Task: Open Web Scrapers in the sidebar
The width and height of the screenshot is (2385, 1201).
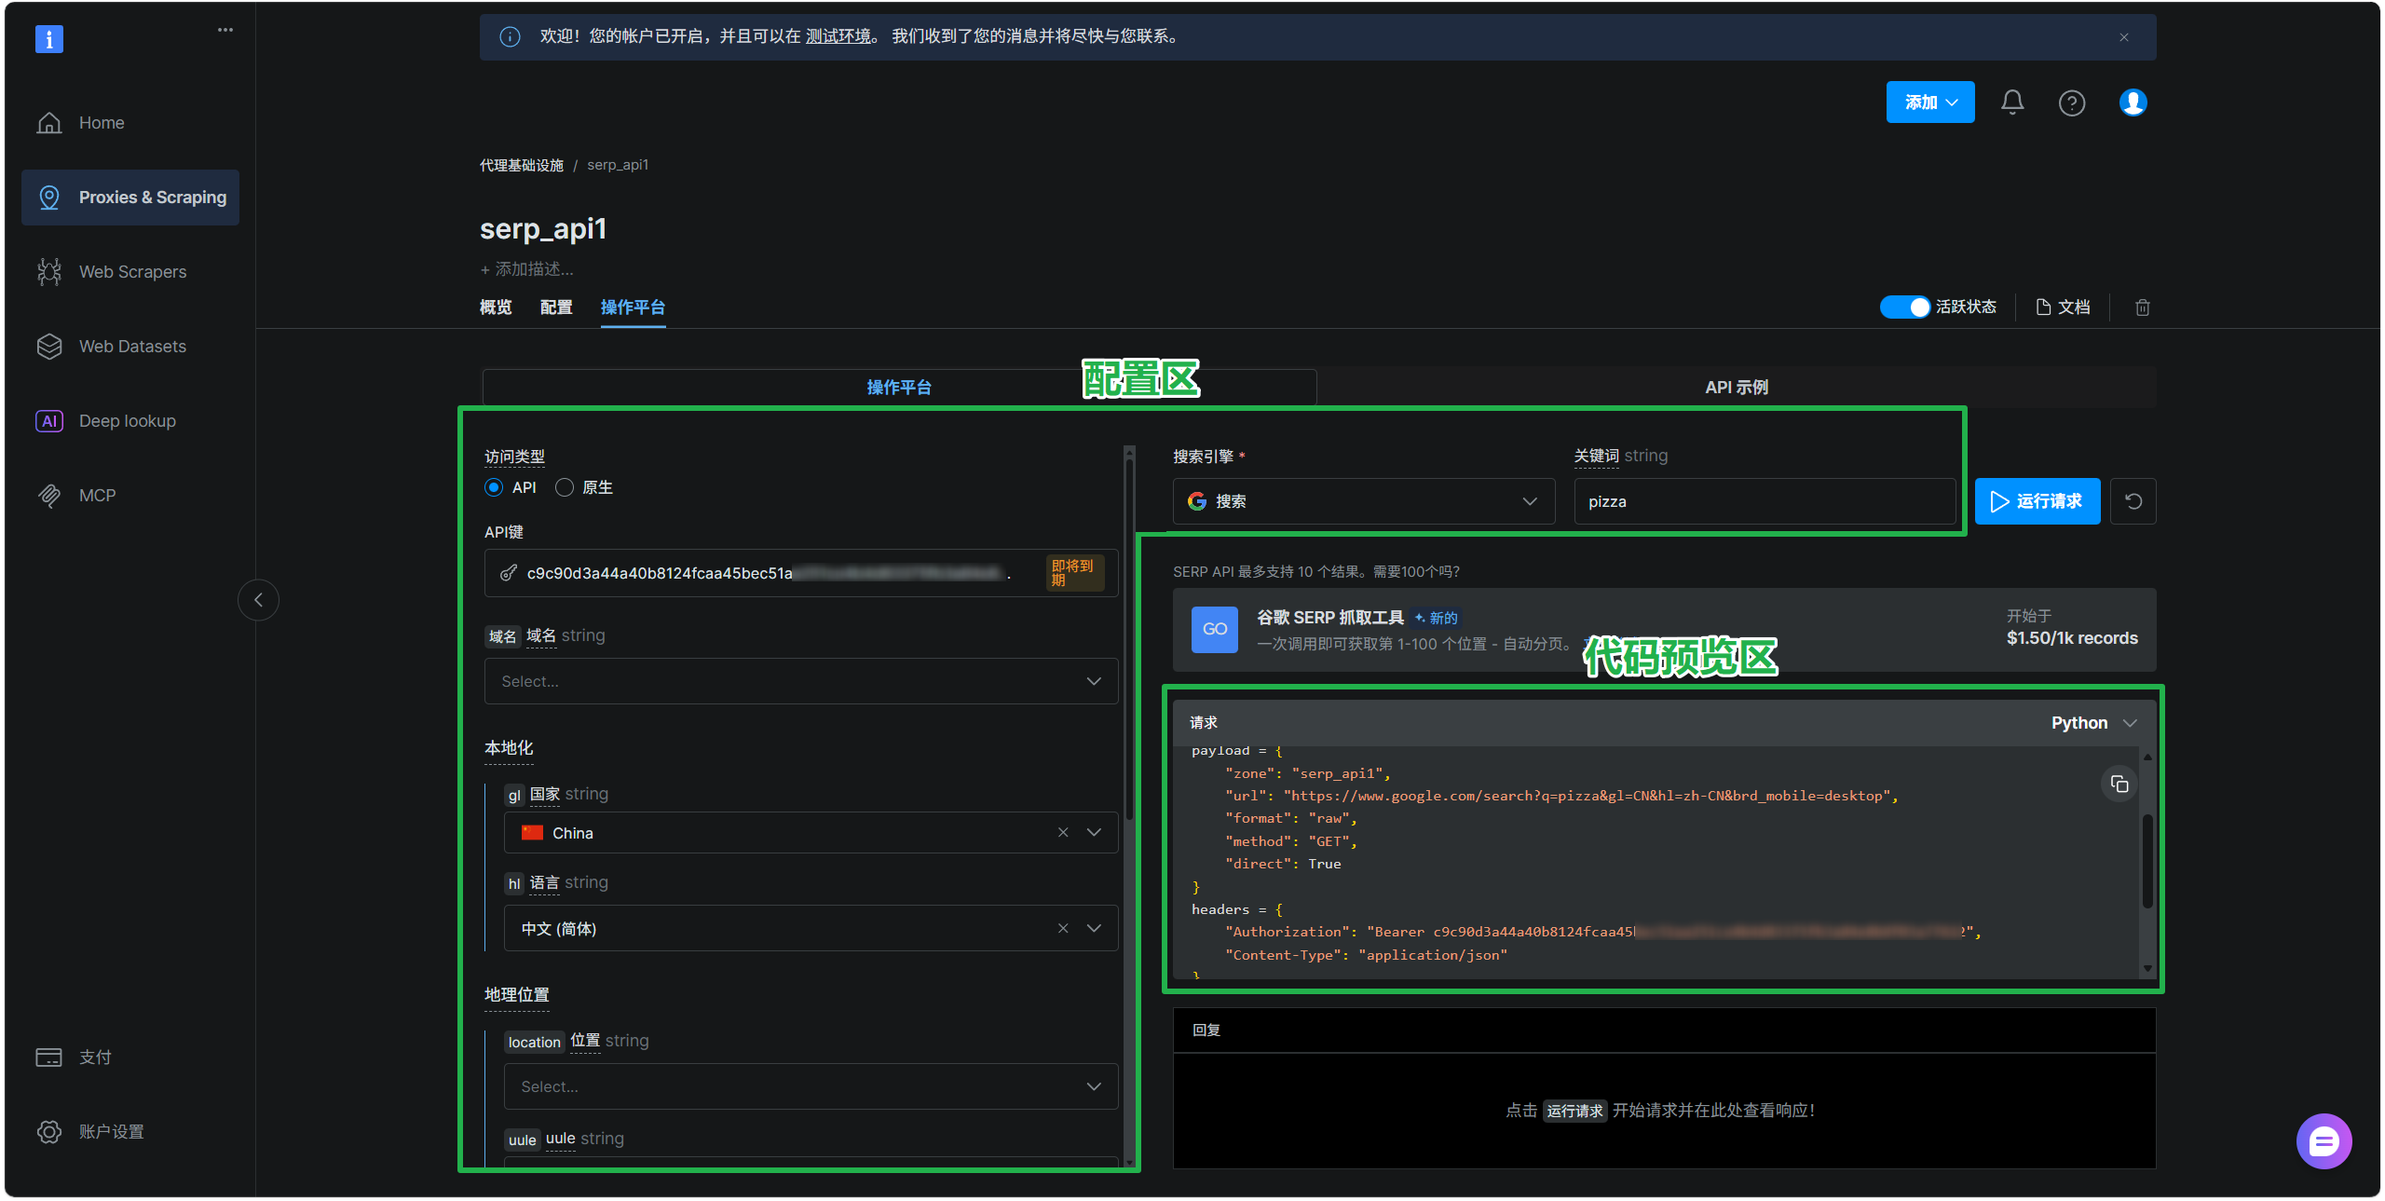Action: point(132,272)
